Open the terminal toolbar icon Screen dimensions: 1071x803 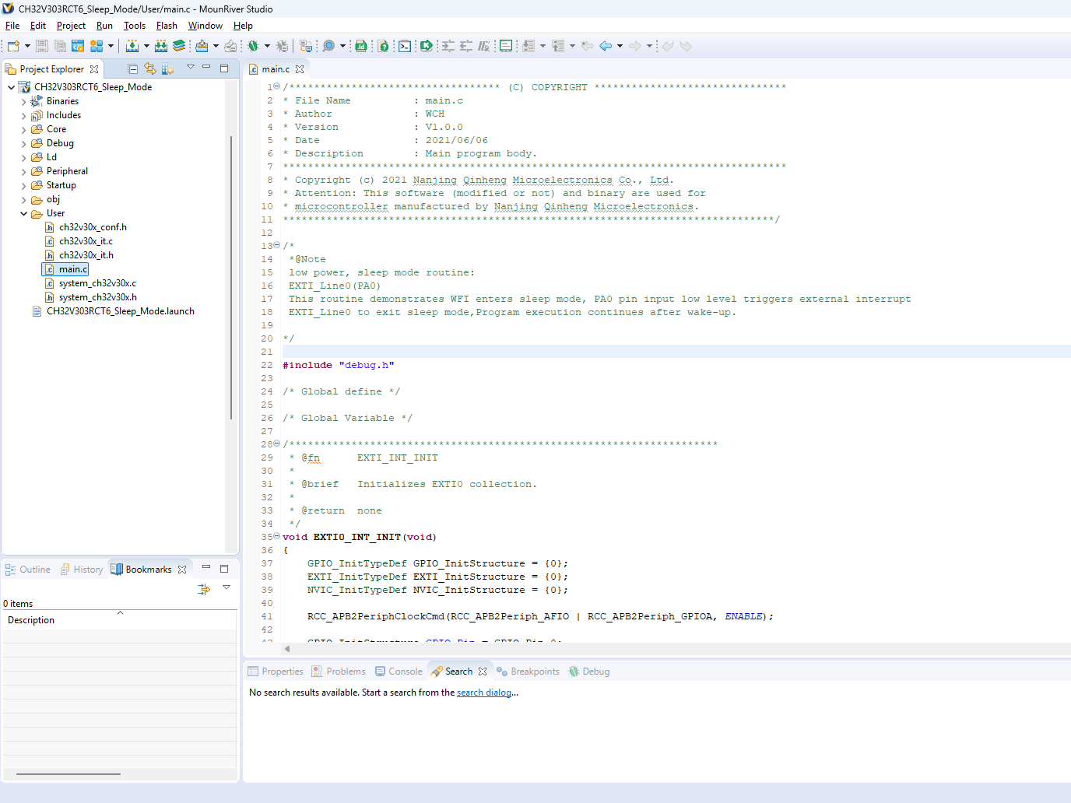click(405, 46)
